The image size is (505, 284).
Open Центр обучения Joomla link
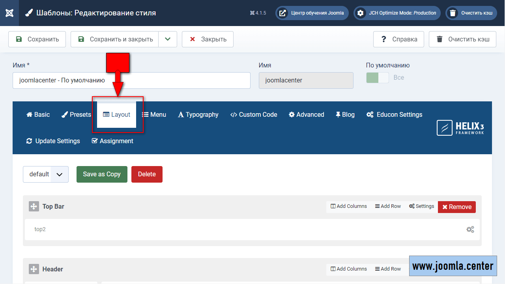point(312,13)
